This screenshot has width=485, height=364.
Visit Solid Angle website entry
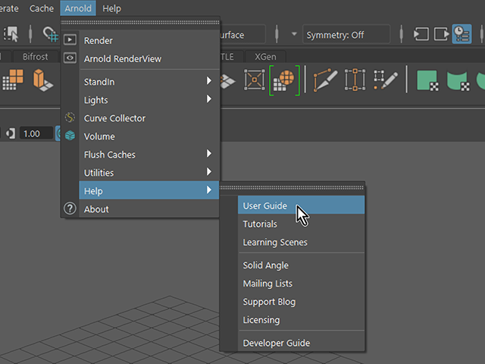[x=302, y=265]
